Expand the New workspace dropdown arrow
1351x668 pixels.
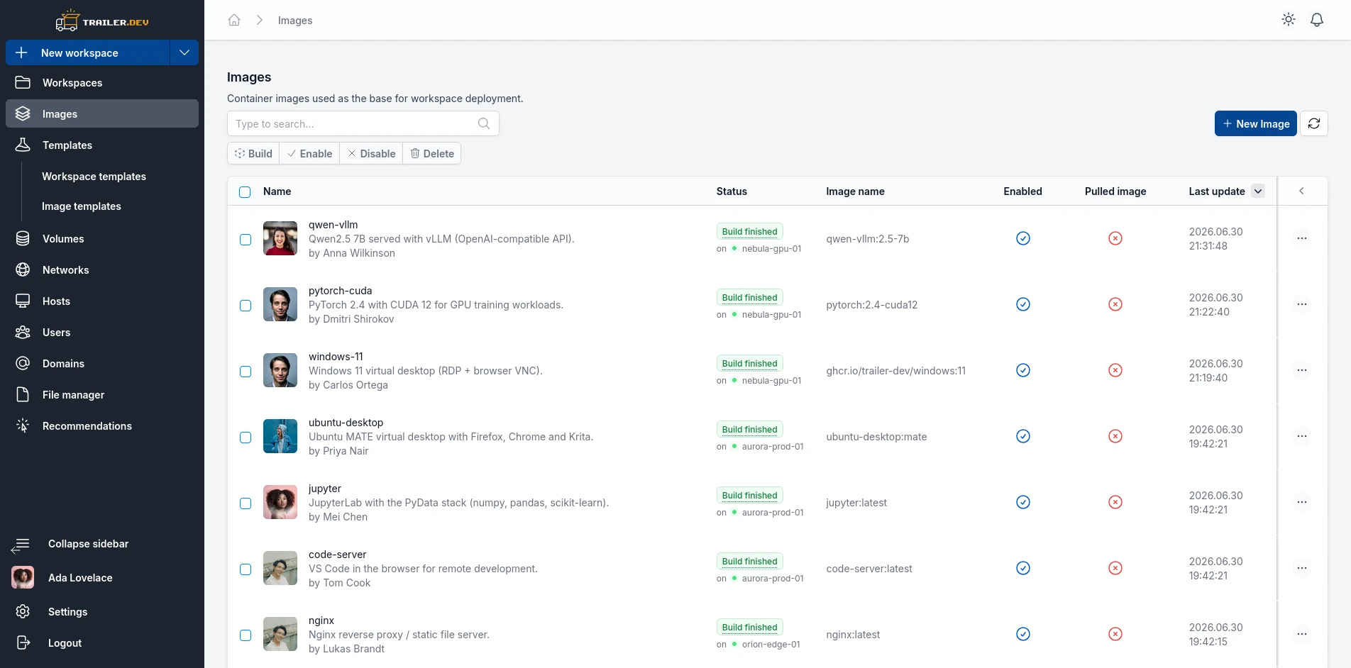[184, 52]
